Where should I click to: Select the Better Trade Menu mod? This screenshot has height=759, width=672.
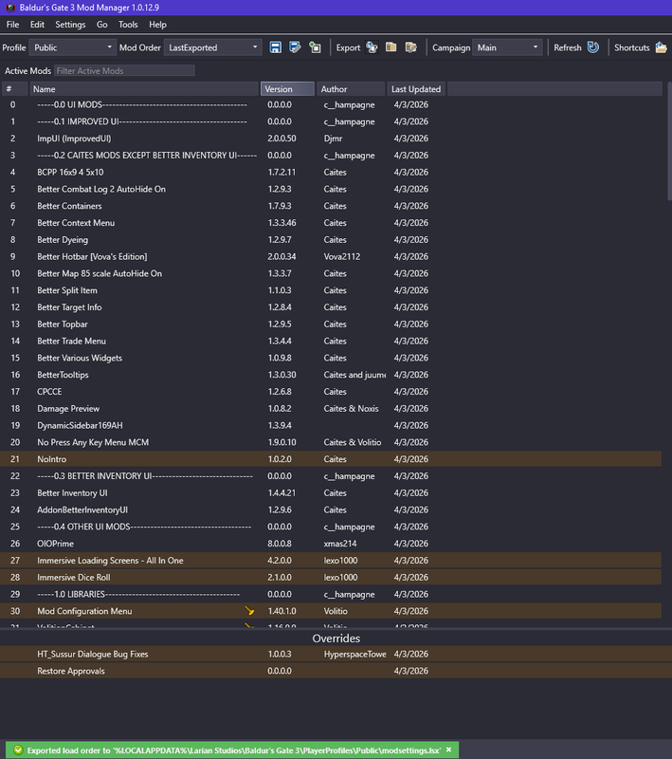click(x=331, y=342)
